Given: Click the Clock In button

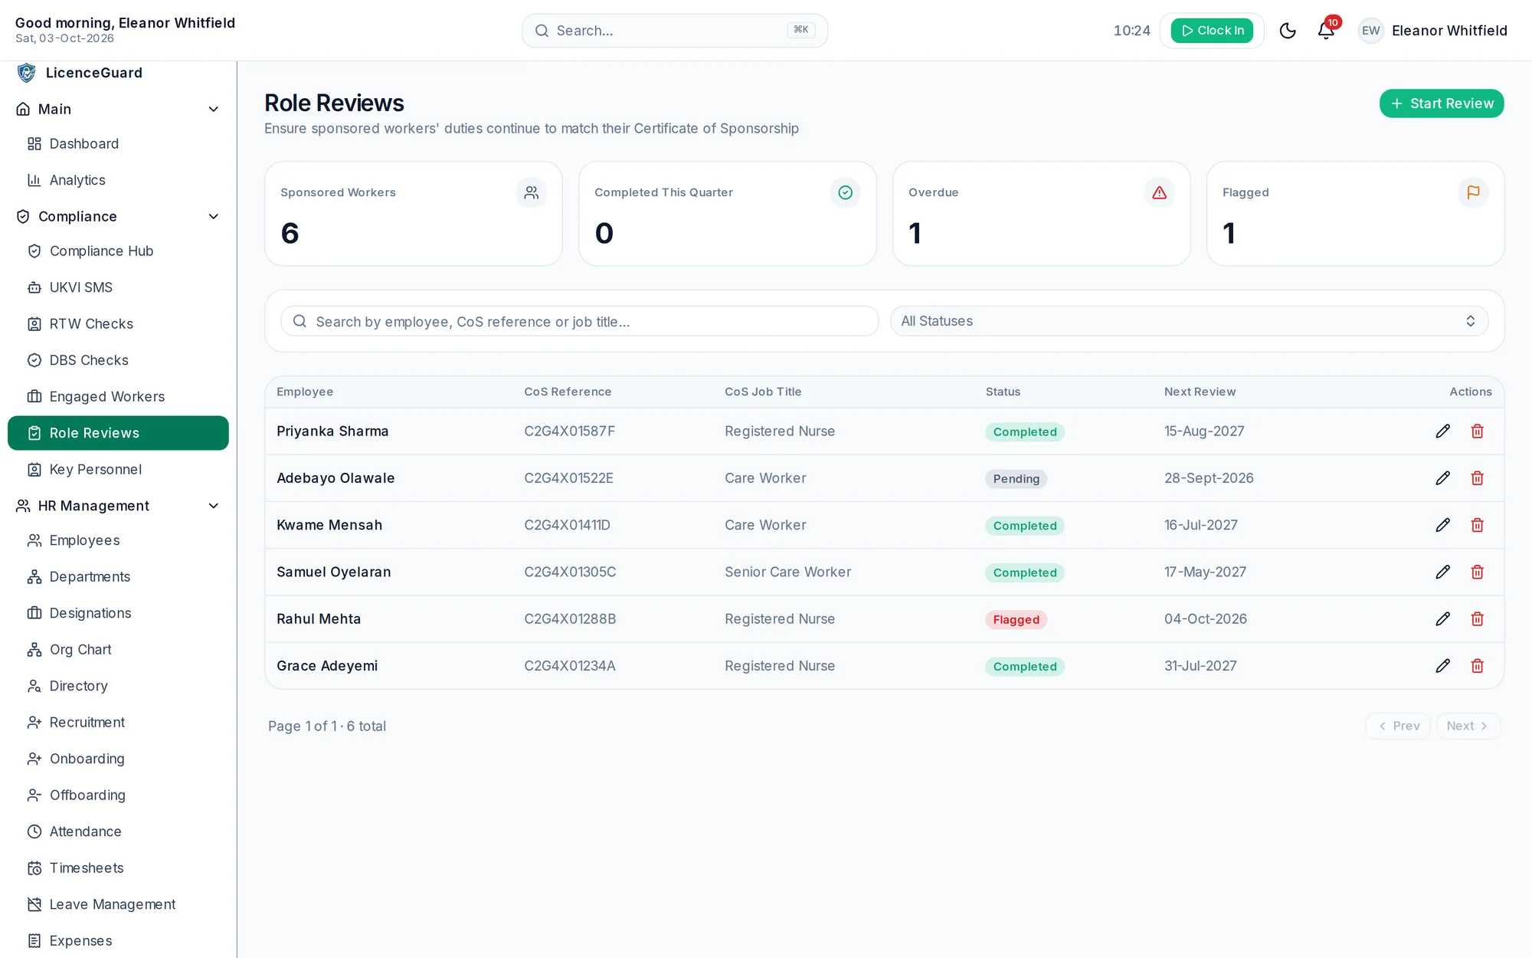Looking at the screenshot, I should pos(1212,31).
